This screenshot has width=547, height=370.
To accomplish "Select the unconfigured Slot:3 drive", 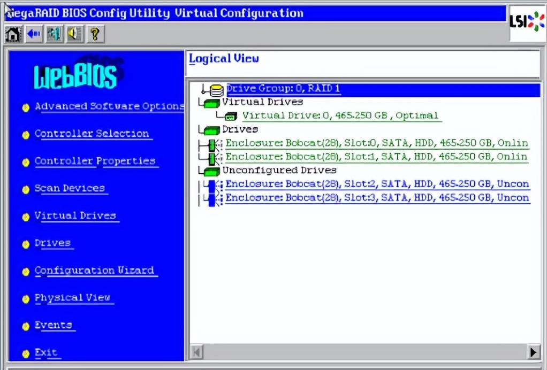I will (x=377, y=198).
